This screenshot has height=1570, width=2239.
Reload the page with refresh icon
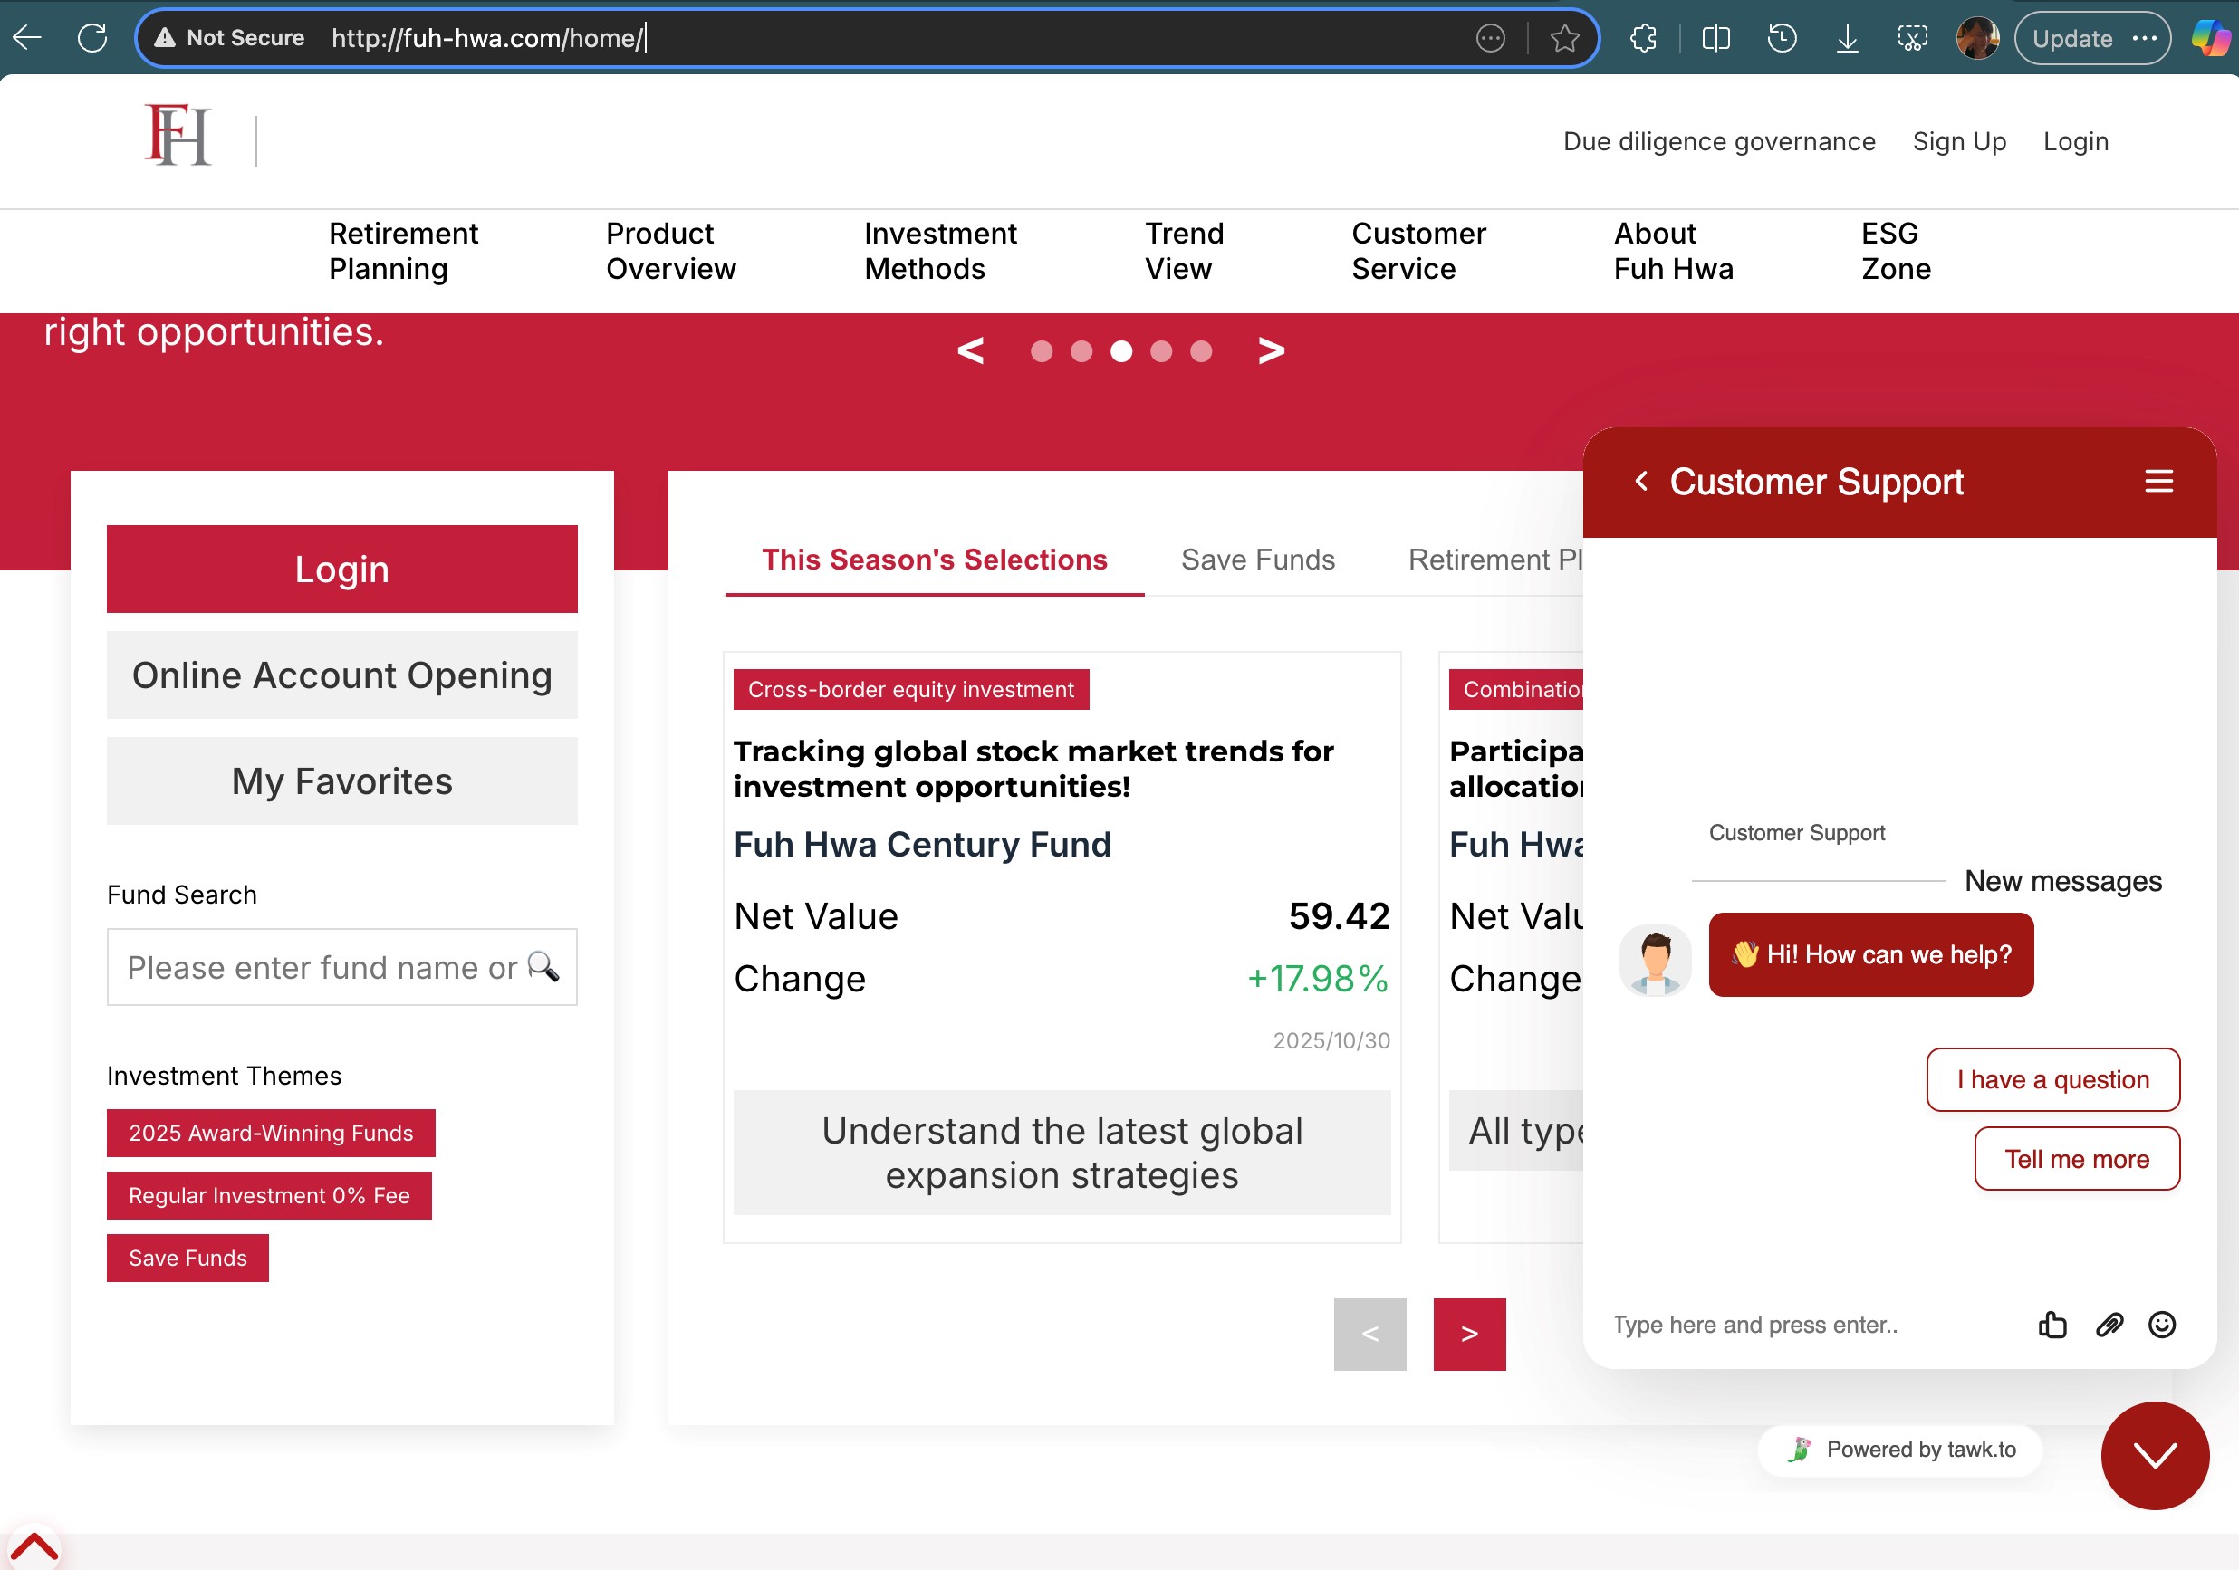(92, 38)
